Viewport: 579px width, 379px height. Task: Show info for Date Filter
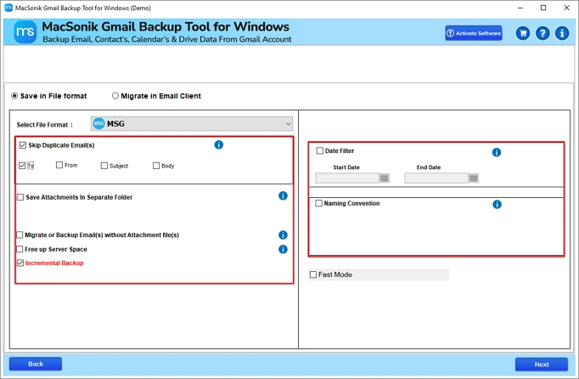pos(497,152)
